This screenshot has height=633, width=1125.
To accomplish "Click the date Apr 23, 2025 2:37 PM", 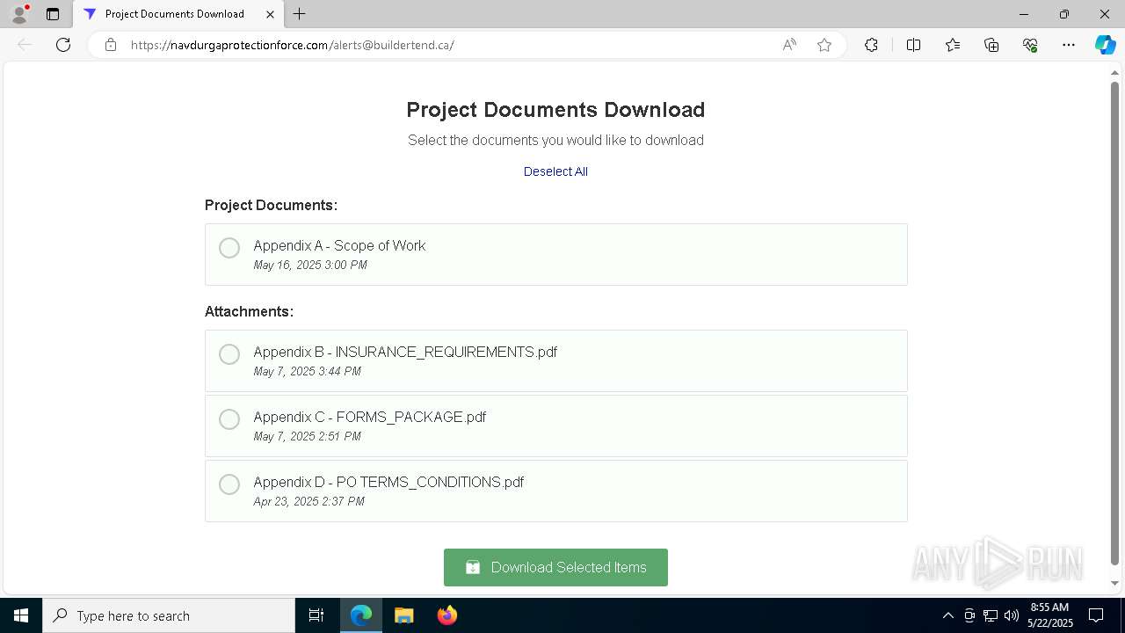I will pyautogui.click(x=309, y=501).
